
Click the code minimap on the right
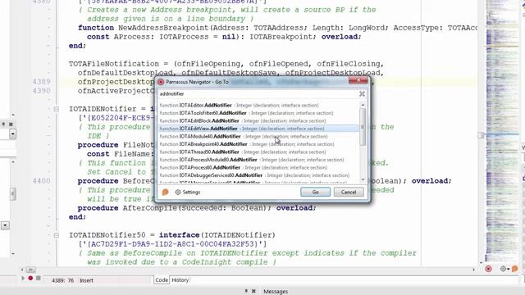click(x=501, y=130)
